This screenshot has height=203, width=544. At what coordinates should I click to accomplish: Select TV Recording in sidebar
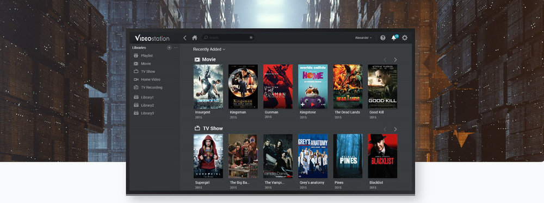[x=152, y=87]
